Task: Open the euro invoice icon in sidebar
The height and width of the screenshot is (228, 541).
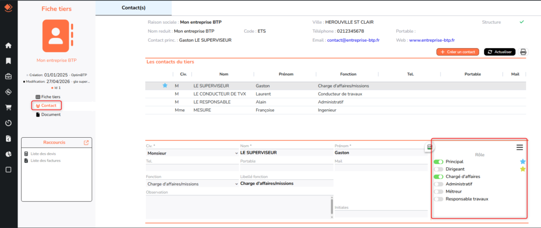Action: tap(8, 138)
